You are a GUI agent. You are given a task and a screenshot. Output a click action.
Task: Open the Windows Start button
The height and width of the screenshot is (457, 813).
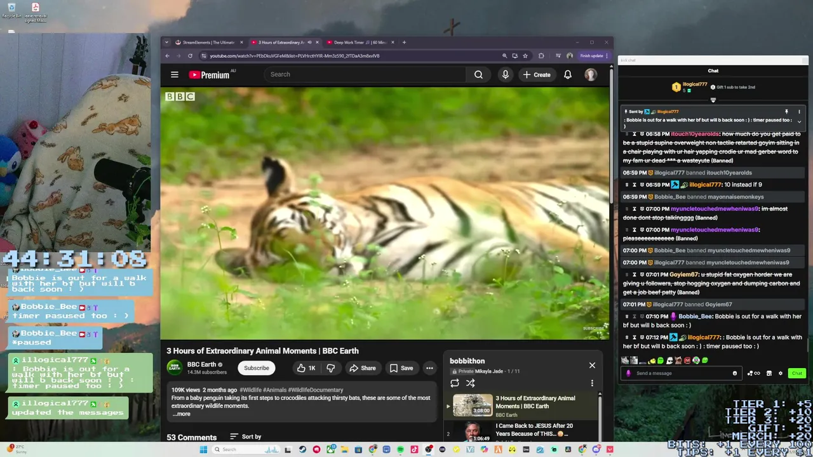(x=203, y=449)
